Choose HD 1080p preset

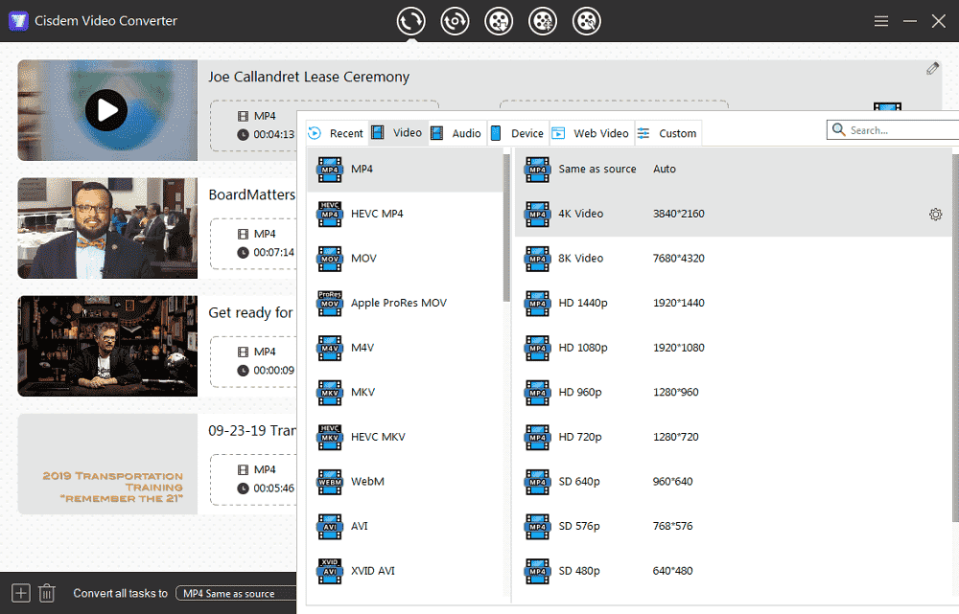(x=734, y=348)
